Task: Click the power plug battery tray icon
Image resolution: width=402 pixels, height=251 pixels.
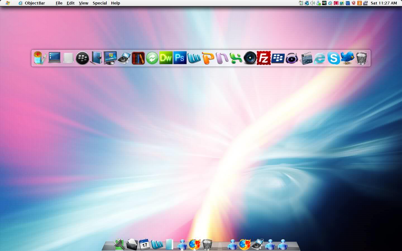Action: 301,3
